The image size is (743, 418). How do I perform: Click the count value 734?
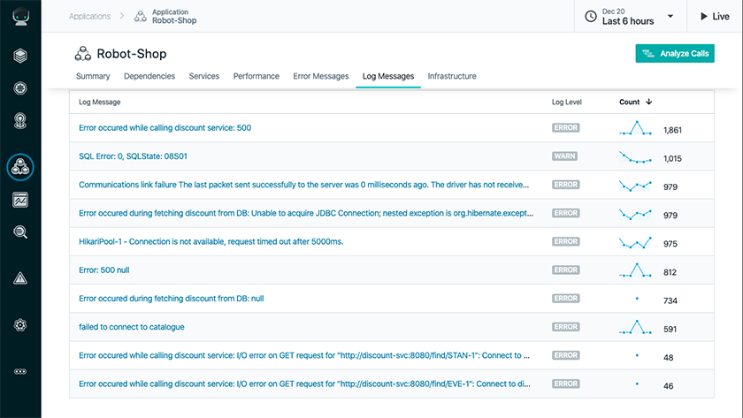tap(670, 300)
